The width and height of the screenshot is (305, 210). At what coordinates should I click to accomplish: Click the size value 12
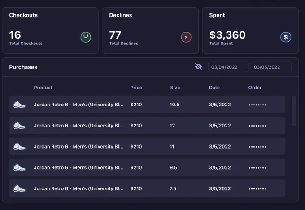coord(172,126)
